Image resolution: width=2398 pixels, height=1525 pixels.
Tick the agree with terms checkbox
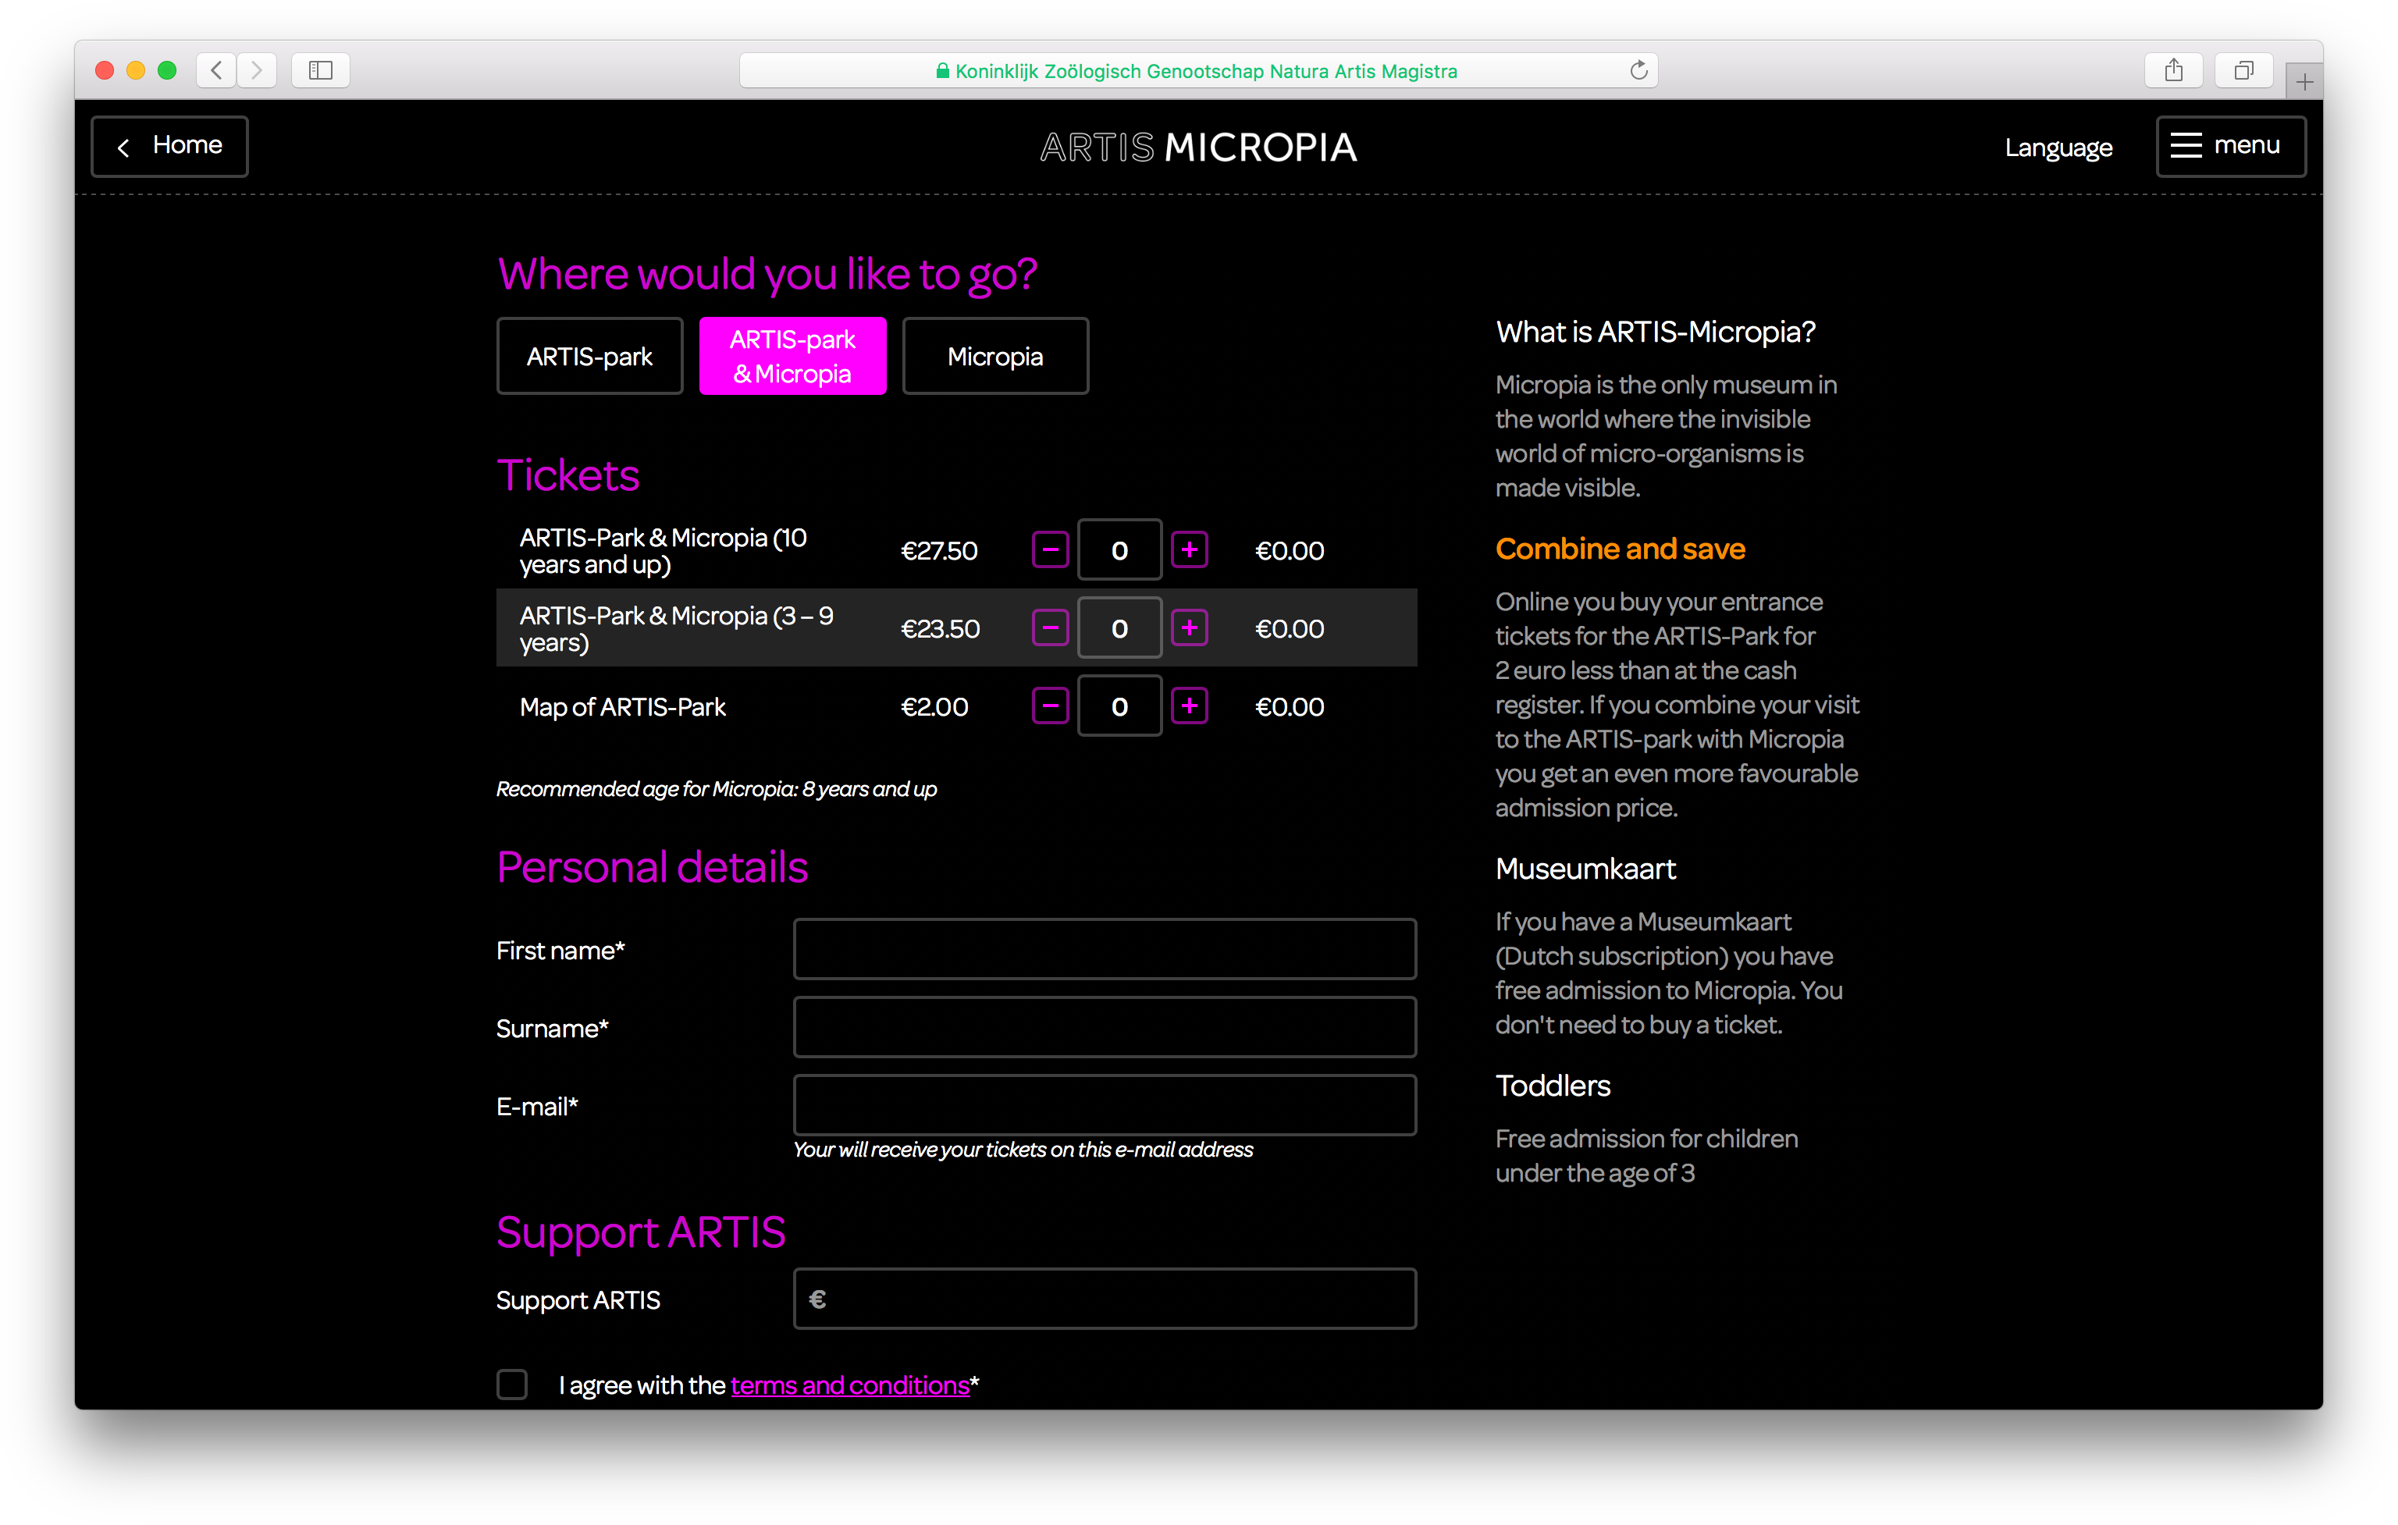coord(512,1384)
